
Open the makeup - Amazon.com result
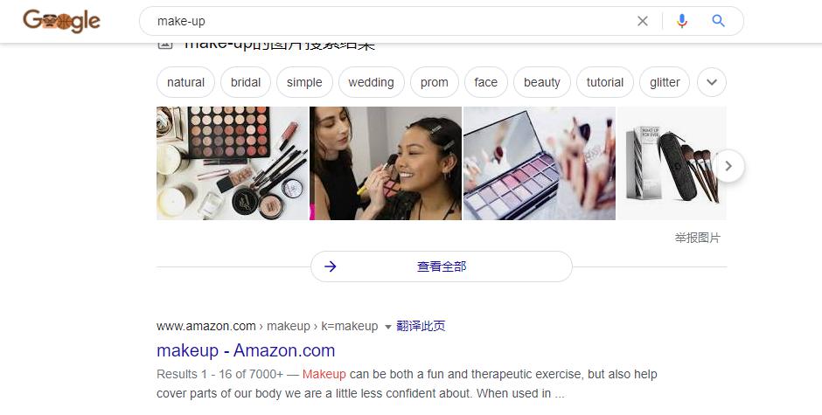tap(246, 350)
